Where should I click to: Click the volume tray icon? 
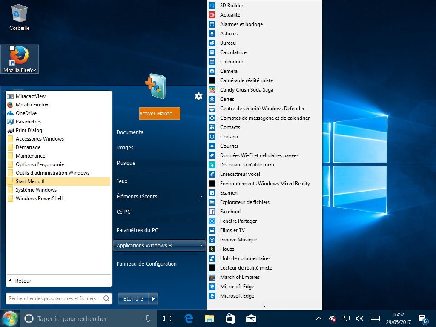pos(359,318)
